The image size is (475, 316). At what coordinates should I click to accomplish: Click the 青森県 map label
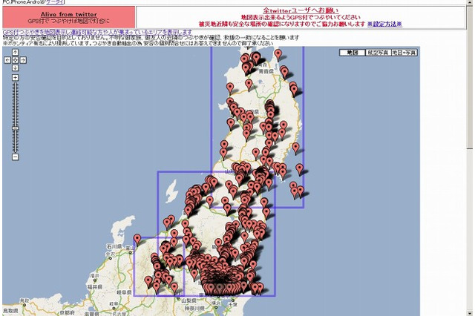[266, 71]
